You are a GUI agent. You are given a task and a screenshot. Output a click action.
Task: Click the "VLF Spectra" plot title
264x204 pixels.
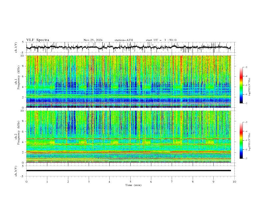pos(38,40)
